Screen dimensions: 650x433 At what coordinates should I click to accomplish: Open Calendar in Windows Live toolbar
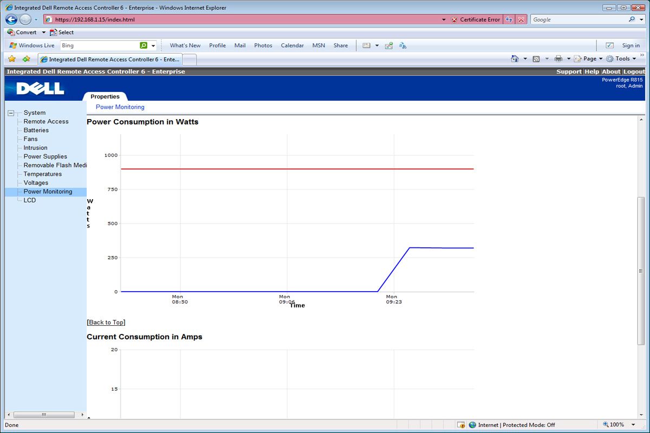point(292,45)
